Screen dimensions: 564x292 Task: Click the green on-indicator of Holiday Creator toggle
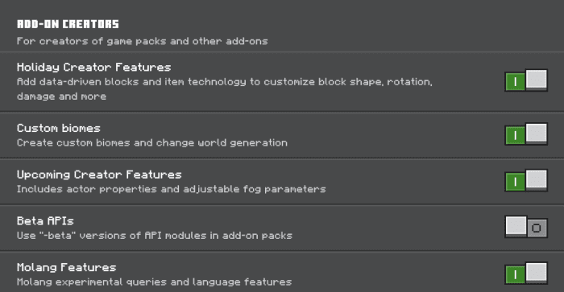click(515, 82)
